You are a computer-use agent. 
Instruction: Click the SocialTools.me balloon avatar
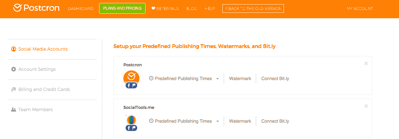131,120
